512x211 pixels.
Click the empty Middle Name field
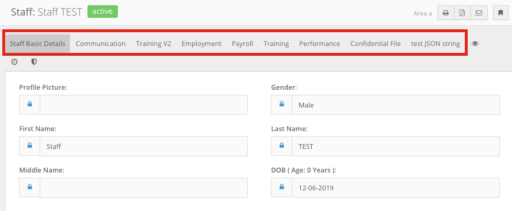(x=144, y=187)
